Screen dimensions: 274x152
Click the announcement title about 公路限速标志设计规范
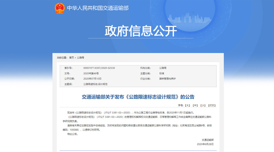138,97
